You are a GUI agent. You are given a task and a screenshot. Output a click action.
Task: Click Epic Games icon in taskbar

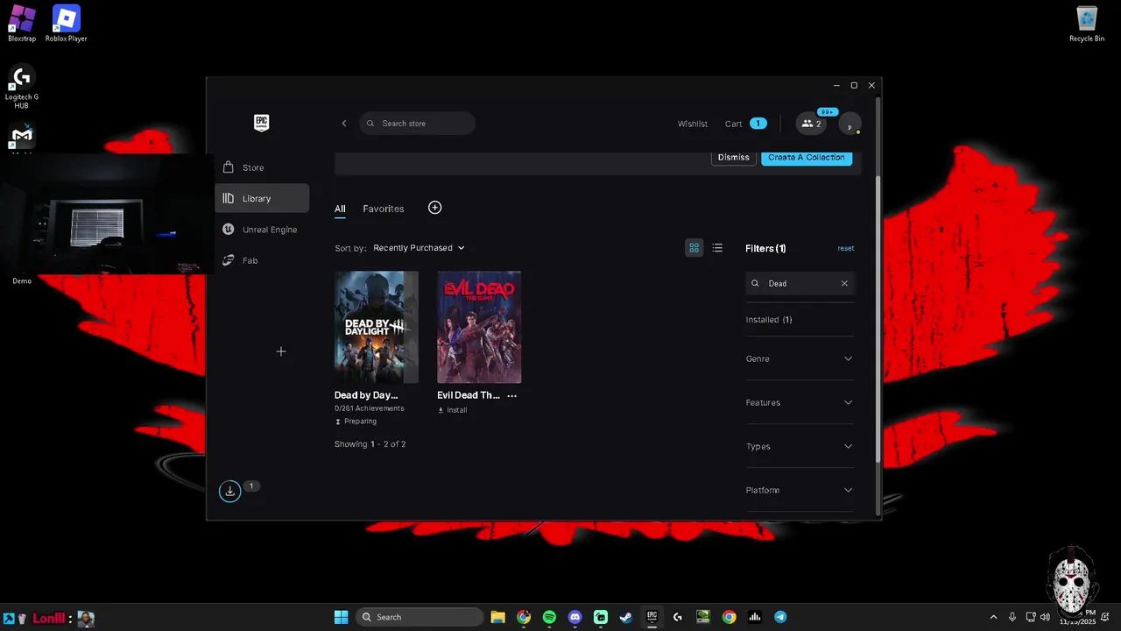tap(652, 617)
